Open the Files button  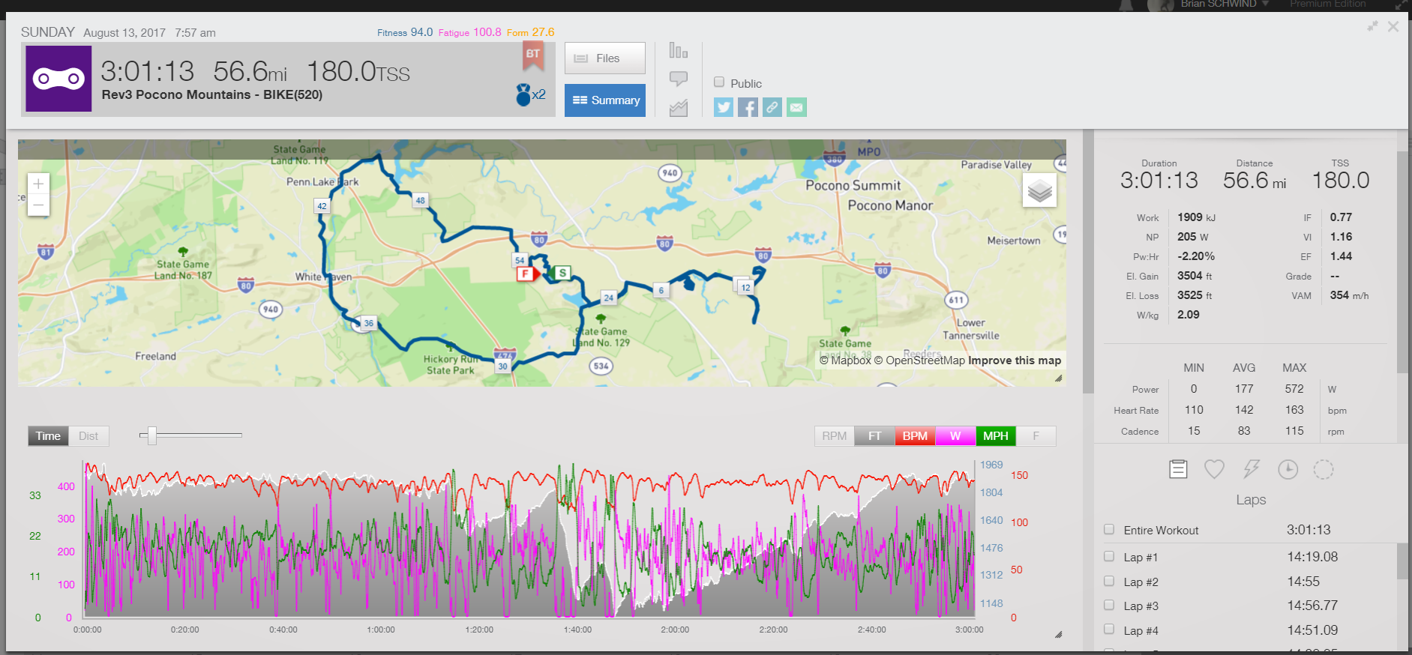[x=604, y=58]
